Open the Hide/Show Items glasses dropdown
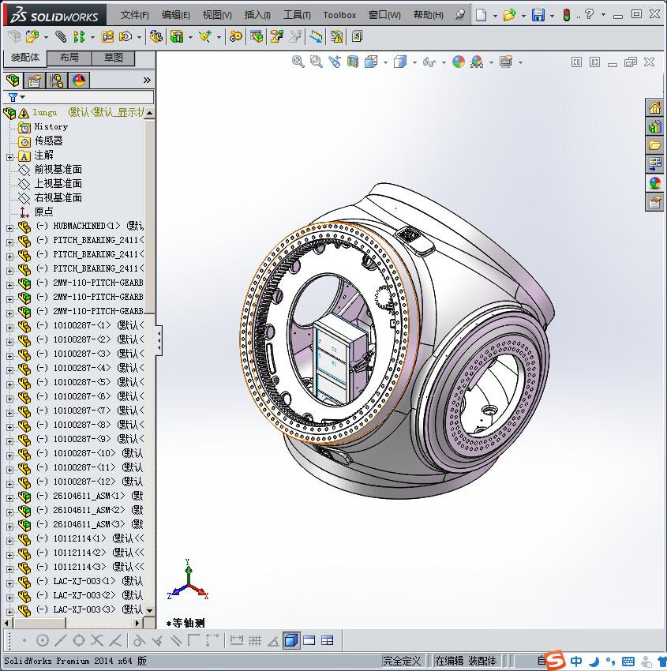667x671 pixels. pos(444,62)
